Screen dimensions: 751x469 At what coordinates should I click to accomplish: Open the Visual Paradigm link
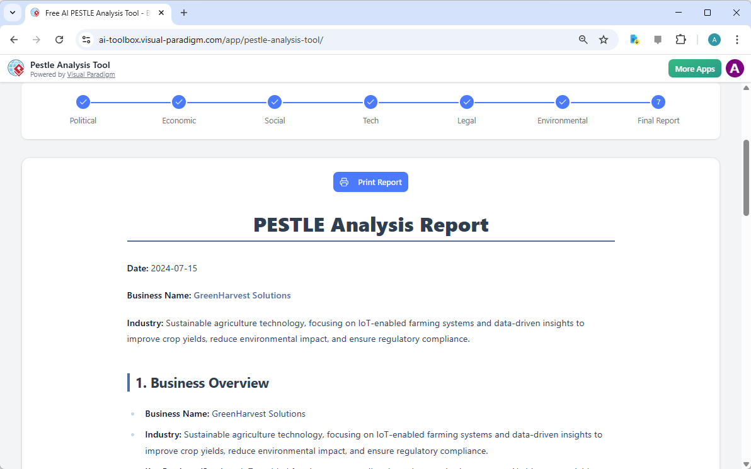click(91, 74)
